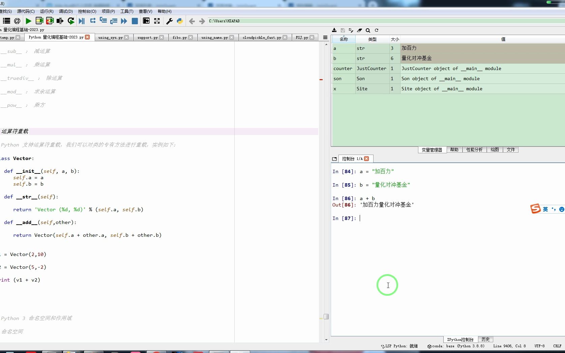Click the debug step-return icon
565x353 pixels.
tap(114, 21)
